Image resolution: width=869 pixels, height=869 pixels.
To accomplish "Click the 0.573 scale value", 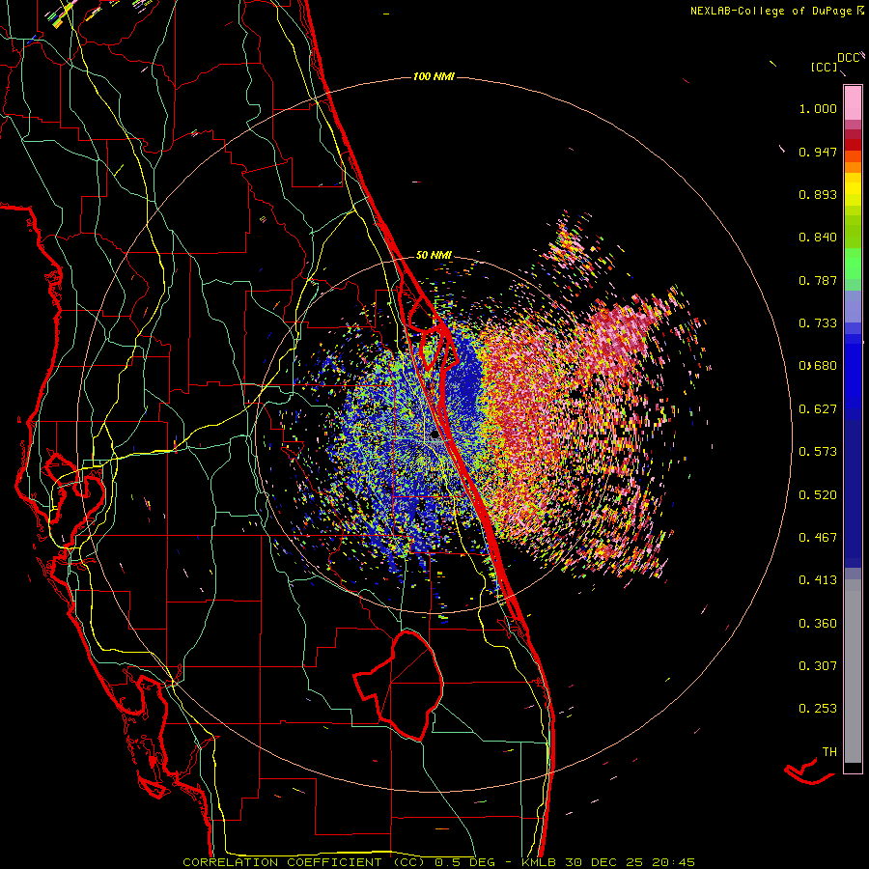I will point(818,452).
